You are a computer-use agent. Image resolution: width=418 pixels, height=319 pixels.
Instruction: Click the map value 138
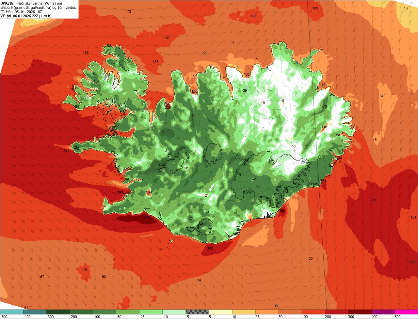coord(155,62)
